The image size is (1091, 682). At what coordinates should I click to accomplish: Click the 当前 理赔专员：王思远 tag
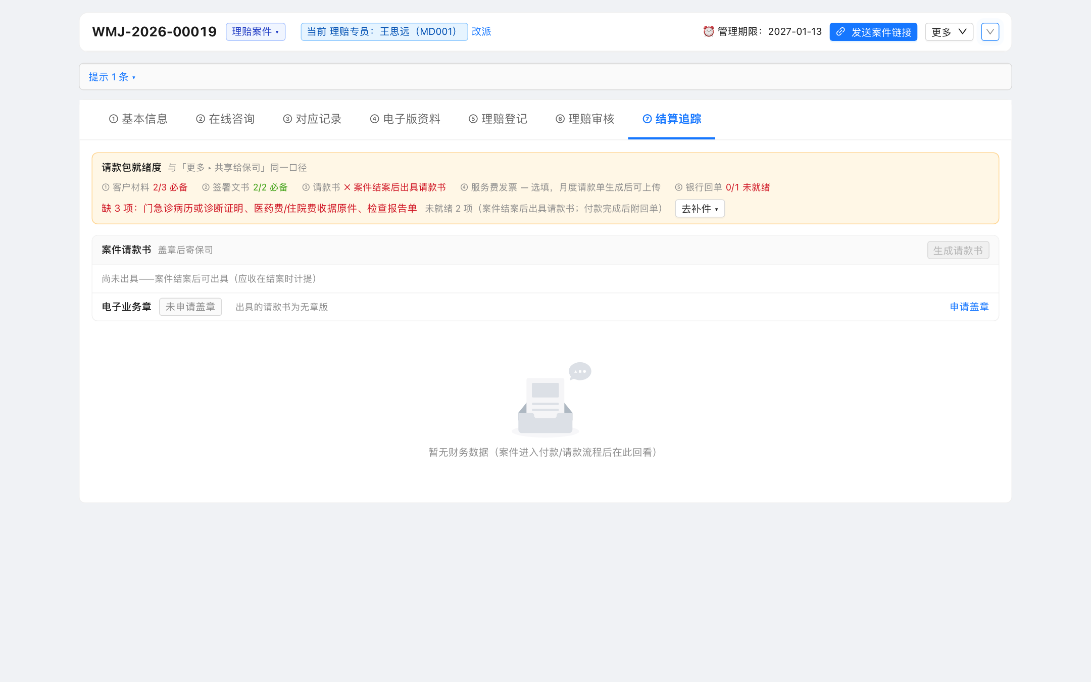384,32
